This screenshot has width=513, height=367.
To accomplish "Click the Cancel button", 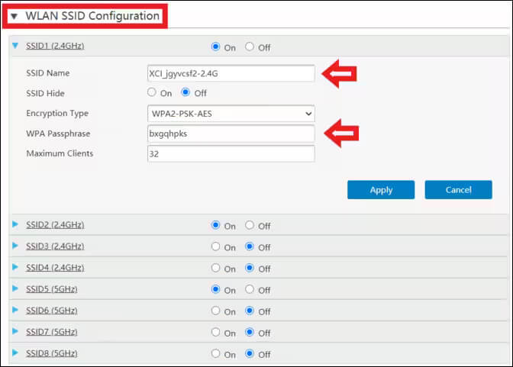I will click(458, 190).
